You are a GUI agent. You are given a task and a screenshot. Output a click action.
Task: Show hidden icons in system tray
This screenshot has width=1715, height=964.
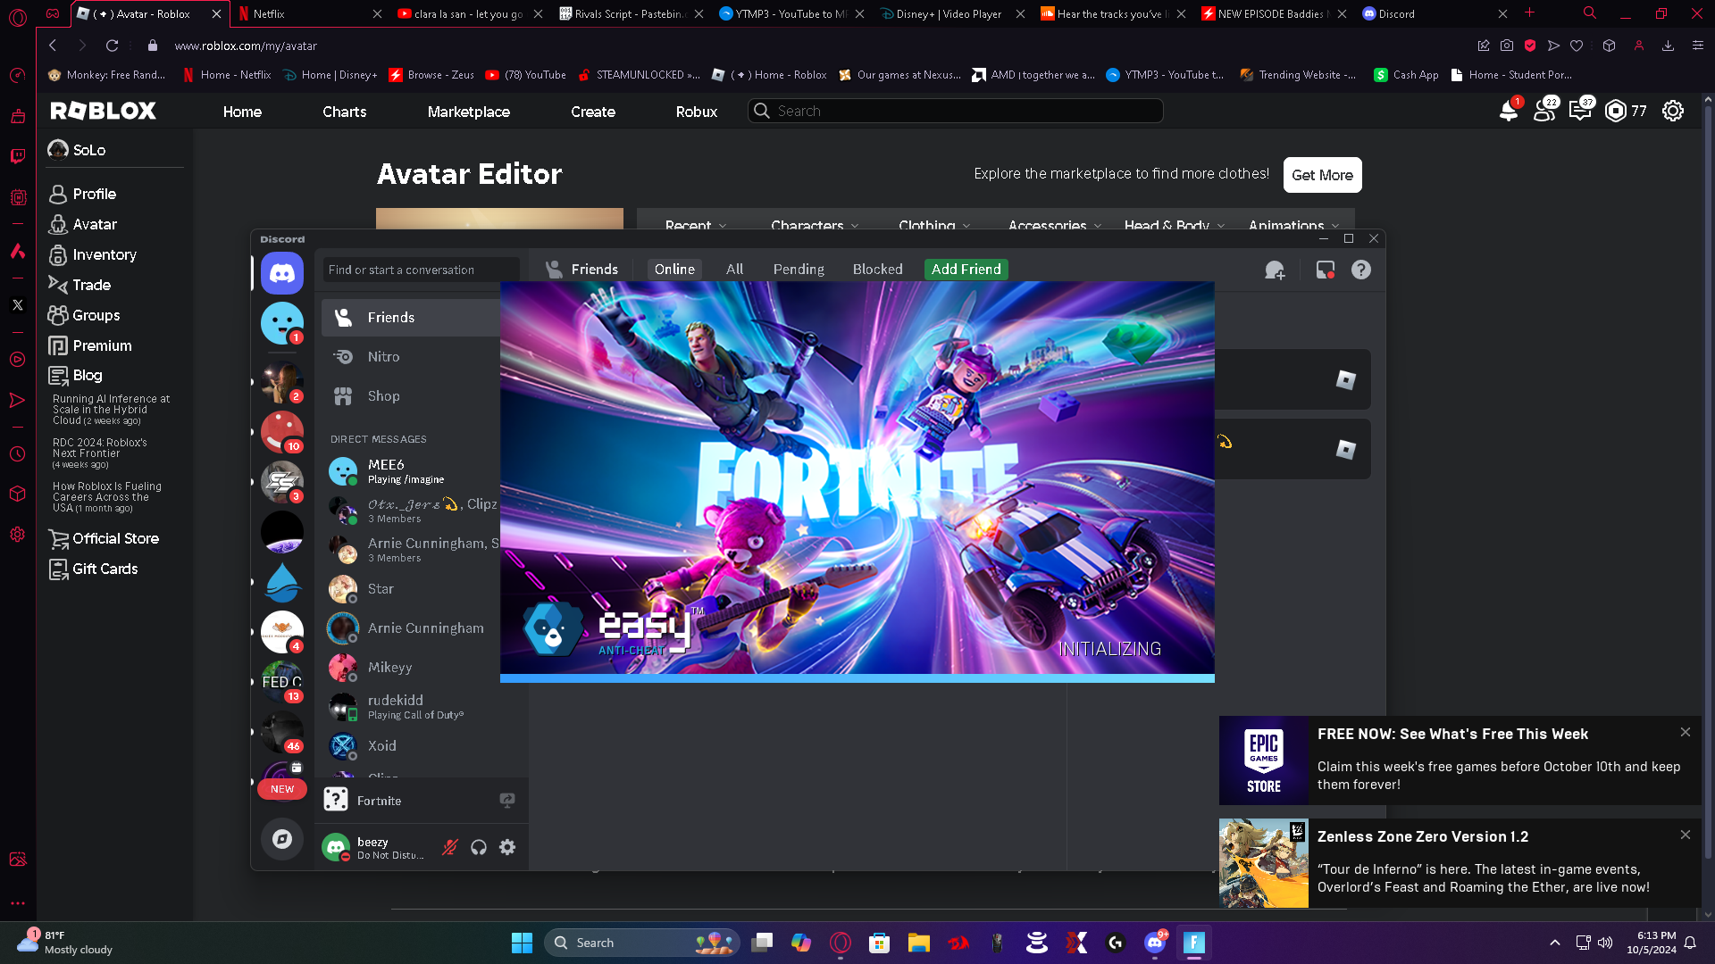point(1554,943)
